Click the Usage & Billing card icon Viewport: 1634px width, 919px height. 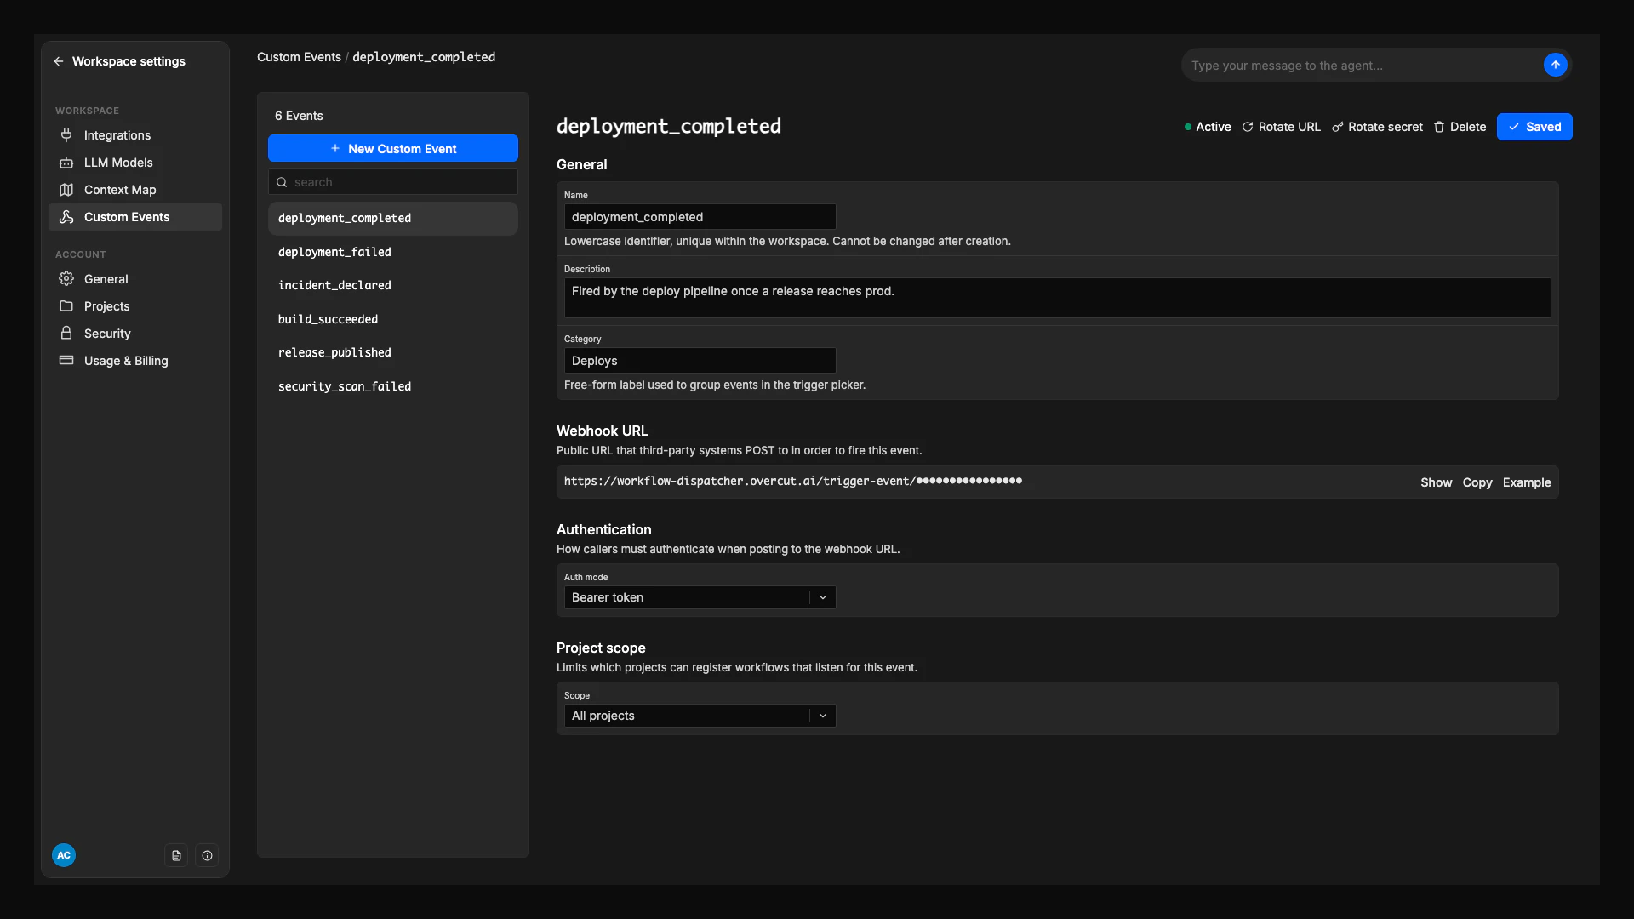(66, 361)
